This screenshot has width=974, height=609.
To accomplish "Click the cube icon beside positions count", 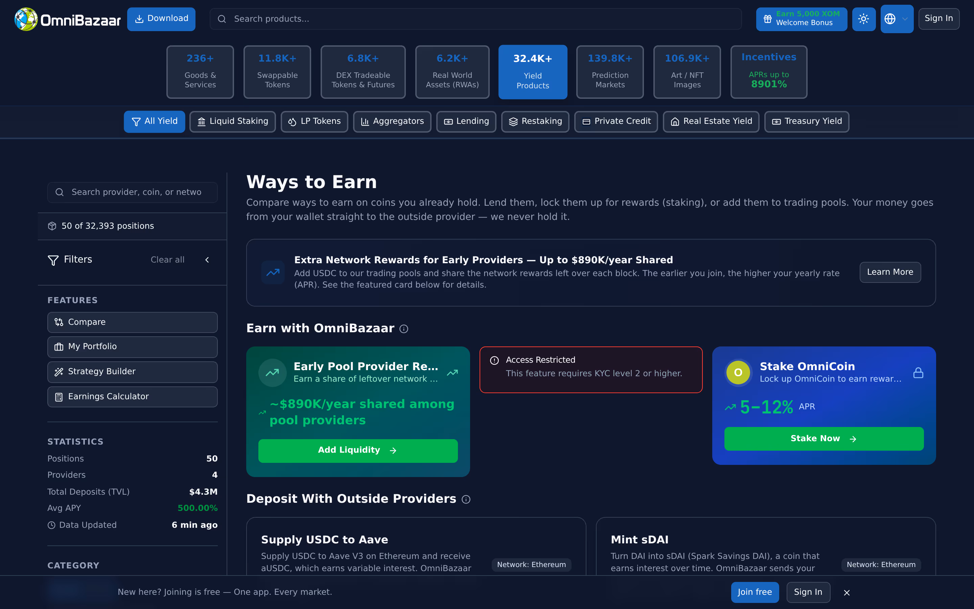I will click(52, 226).
